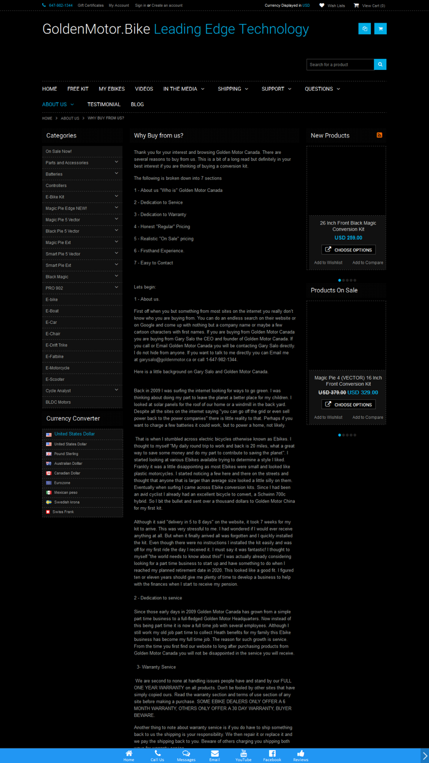
Task: Select the Swedish krona flag icon
Action: (x=48, y=502)
